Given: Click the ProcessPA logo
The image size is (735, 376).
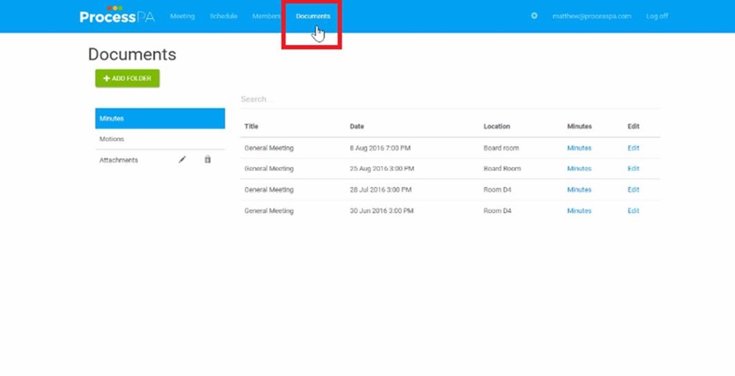Looking at the screenshot, I should tap(117, 16).
